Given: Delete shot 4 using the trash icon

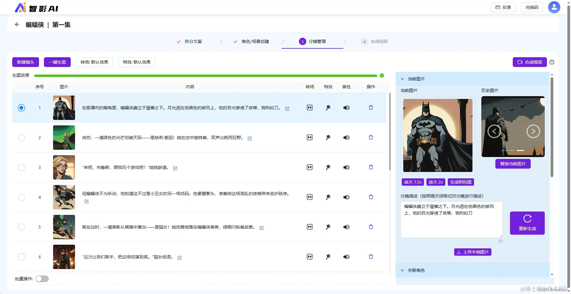Looking at the screenshot, I should click(371, 197).
